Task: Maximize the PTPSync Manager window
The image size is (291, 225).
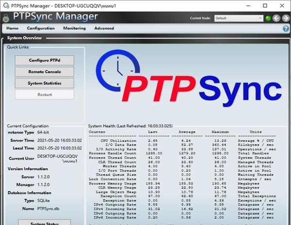Action: click(265, 5)
